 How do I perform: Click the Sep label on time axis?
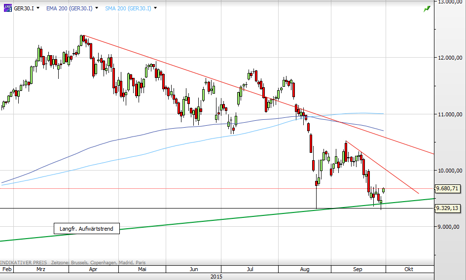[358, 269]
